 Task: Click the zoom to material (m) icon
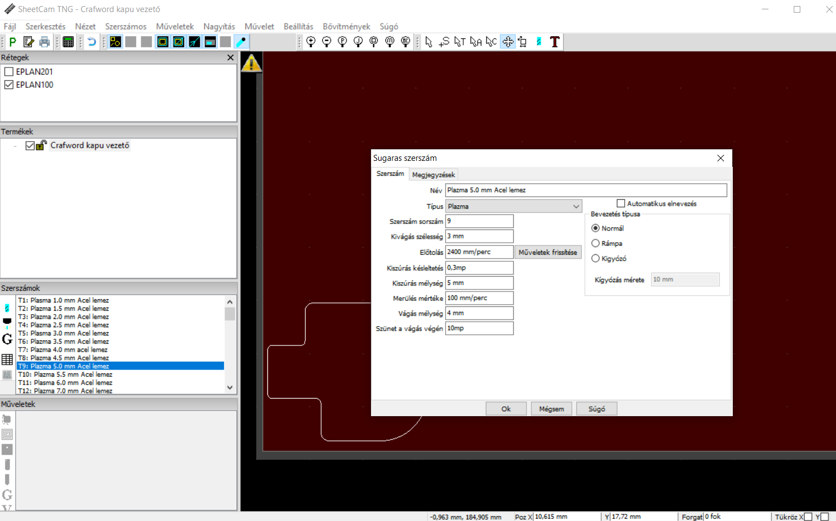[390, 42]
